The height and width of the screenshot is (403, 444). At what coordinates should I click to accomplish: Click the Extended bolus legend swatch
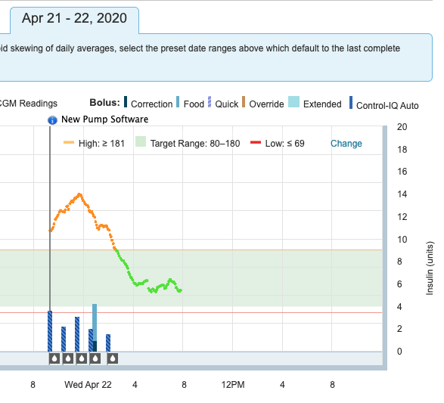[x=293, y=102]
